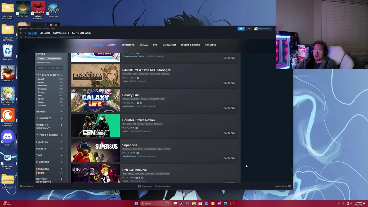Open Friends & Chat in Steam footer
368x207 pixels.
[x=283, y=186]
